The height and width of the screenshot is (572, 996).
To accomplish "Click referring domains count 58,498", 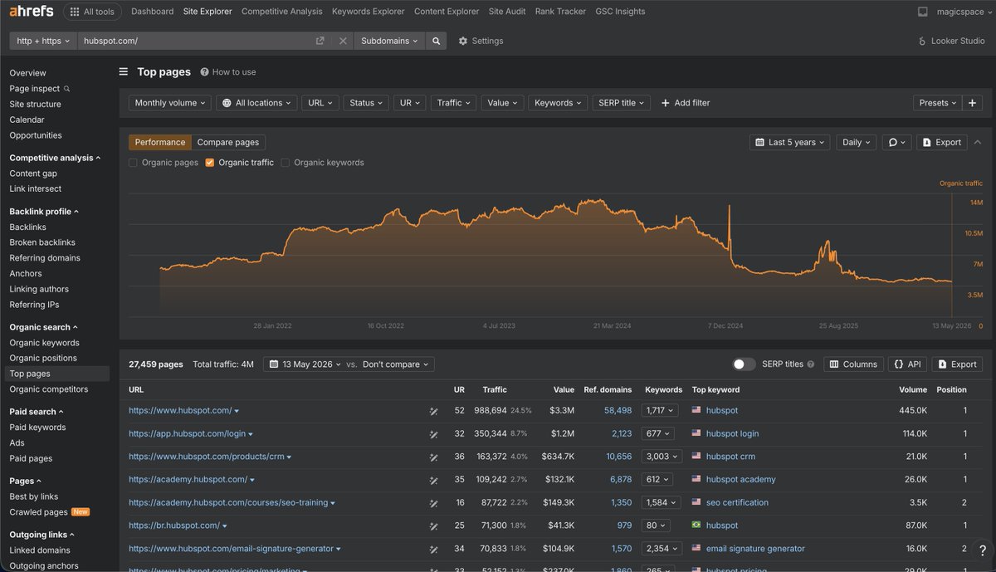I will (618, 410).
